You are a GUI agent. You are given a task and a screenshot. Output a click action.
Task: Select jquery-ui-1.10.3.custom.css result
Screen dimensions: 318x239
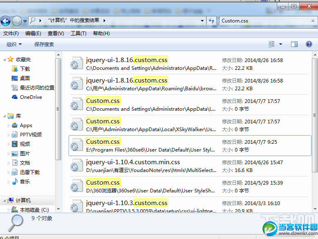tap(190, 205)
